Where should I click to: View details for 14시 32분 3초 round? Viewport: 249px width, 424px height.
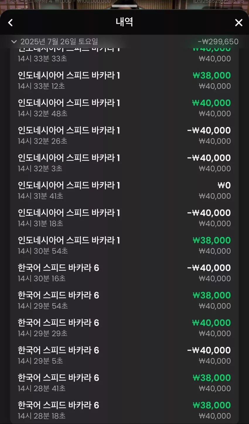[125, 163]
